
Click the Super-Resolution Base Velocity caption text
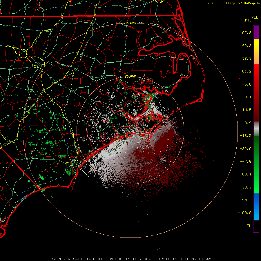pos(132,259)
